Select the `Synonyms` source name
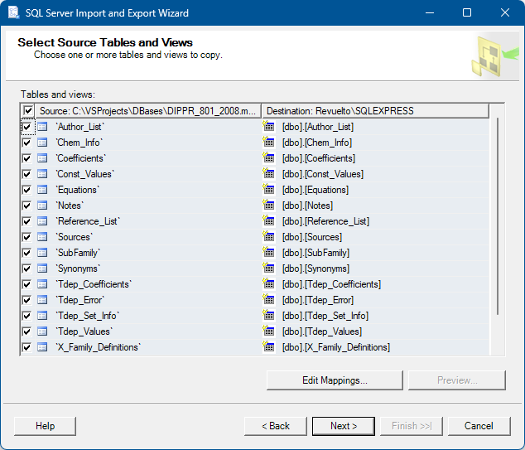Image resolution: width=525 pixels, height=450 pixels. [x=78, y=269]
